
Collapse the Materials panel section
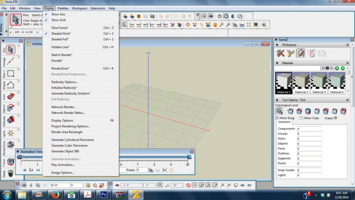[x=278, y=63]
